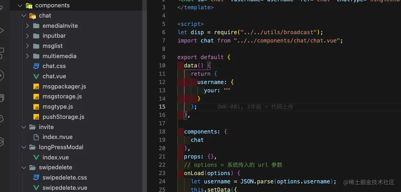Click the chat folder icon
The height and width of the screenshot is (192, 401).
tap(33, 16)
